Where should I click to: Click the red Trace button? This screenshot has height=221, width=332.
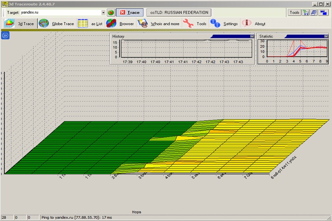click(130, 13)
